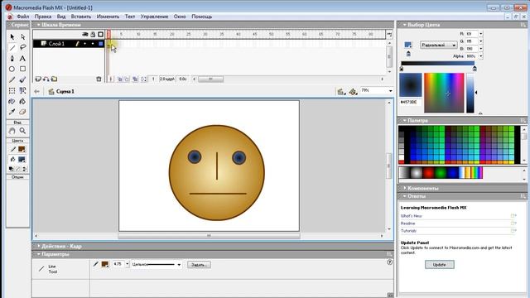The height and width of the screenshot is (298, 530).
Task: Select the Eraser tool
Action: (x=22, y=112)
